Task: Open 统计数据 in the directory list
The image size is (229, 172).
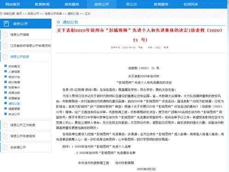Action: (14, 82)
